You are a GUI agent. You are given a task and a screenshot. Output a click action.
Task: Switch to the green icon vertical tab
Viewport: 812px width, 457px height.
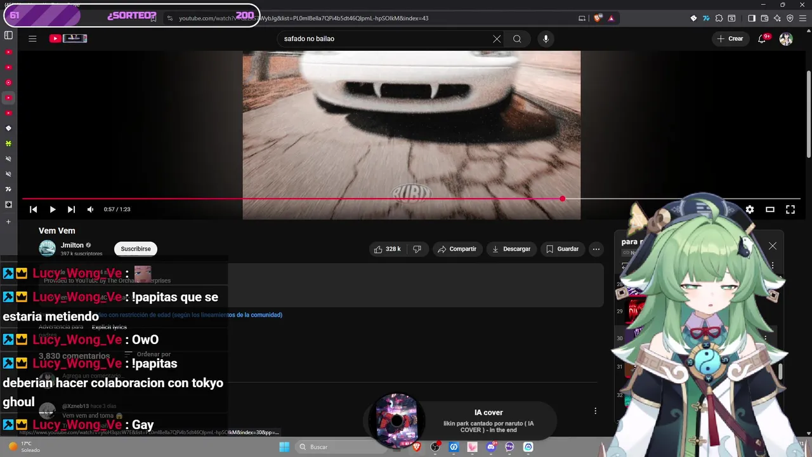8,143
